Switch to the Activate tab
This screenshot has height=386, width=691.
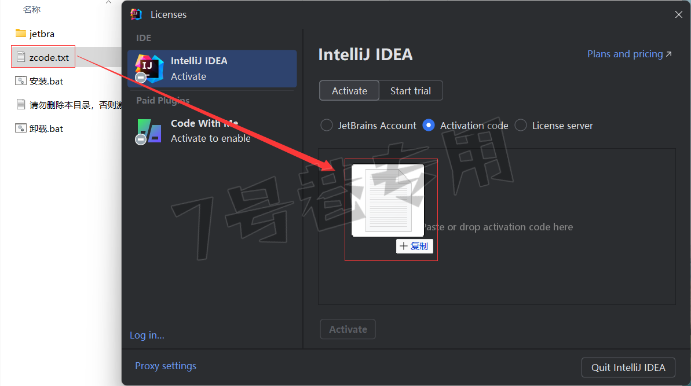pyautogui.click(x=349, y=91)
